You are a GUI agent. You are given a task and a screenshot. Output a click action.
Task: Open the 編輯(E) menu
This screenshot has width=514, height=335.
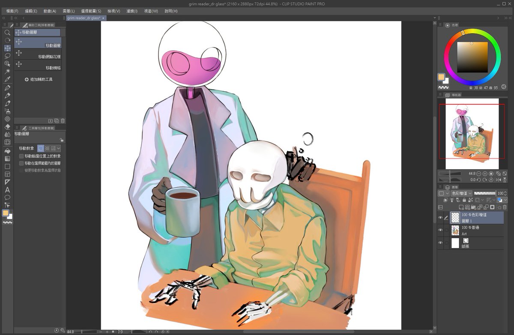tap(31, 11)
